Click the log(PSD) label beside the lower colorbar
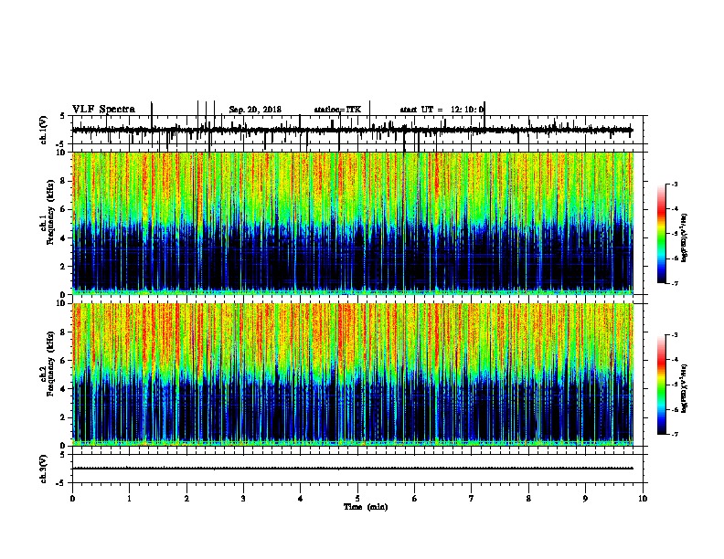The width and height of the screenshot is (724, 559). click(x=684, y=388)
